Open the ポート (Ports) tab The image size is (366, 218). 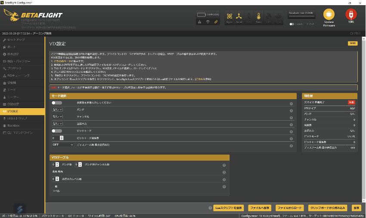[x=22, y=47]
